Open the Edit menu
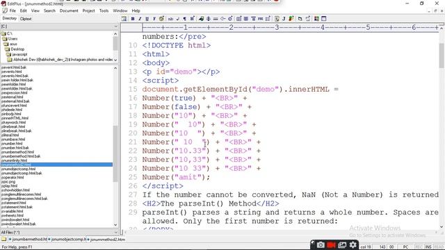445x250 pixels. pos(23,10)
